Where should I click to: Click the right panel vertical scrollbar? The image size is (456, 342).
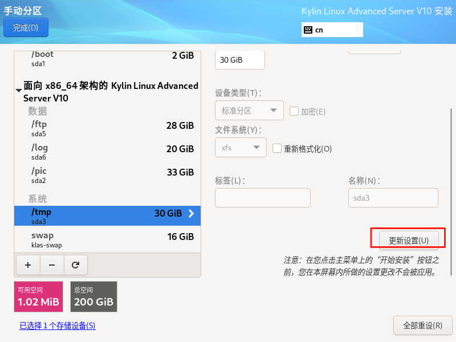point(451,192)
